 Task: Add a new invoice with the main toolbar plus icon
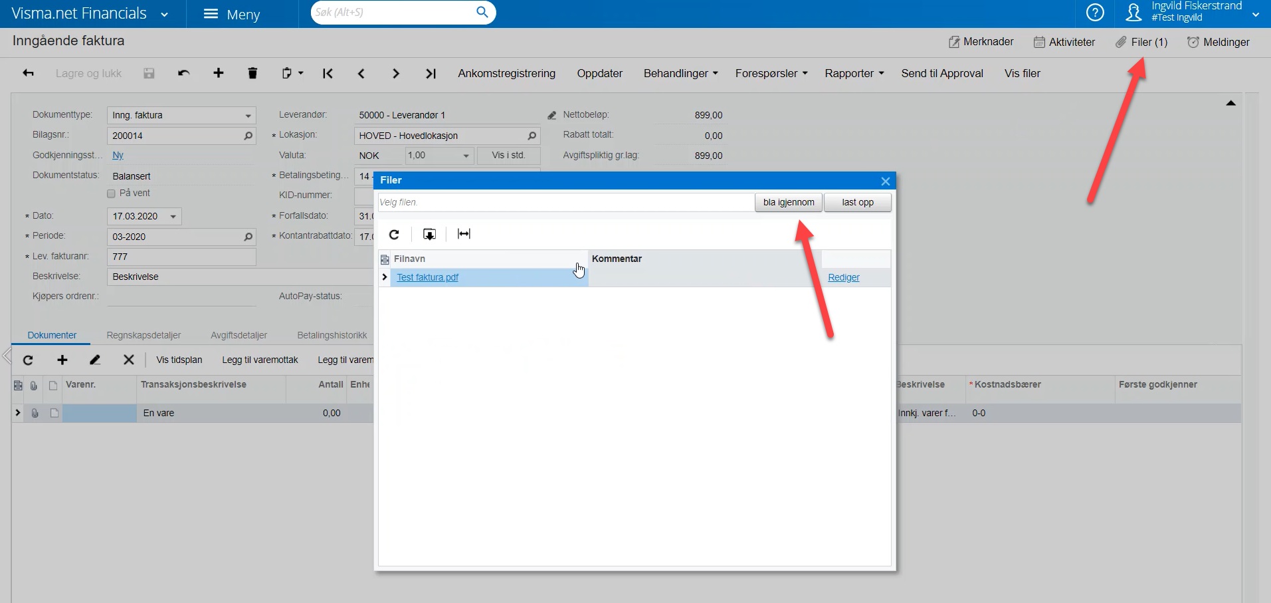click(218, 73)
